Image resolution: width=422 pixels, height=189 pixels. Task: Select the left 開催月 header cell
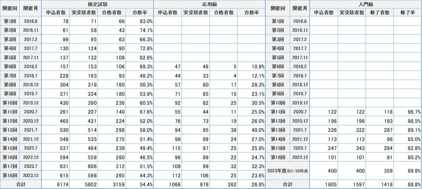pyautogui.click(x=31, y=8)
